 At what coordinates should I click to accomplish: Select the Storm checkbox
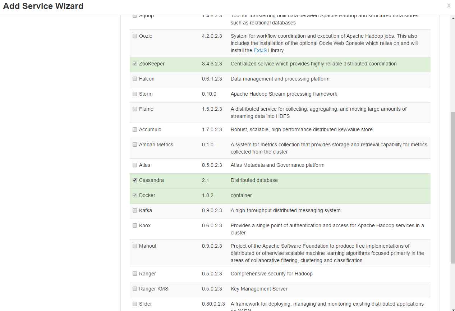coord(135,94)
